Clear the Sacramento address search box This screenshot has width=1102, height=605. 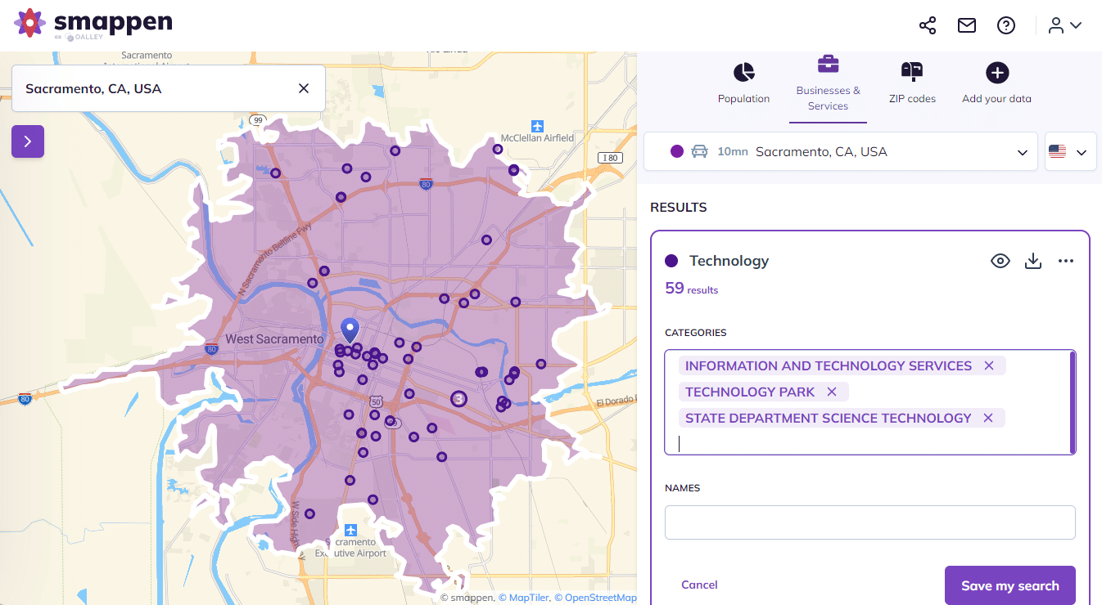[304, 88]
